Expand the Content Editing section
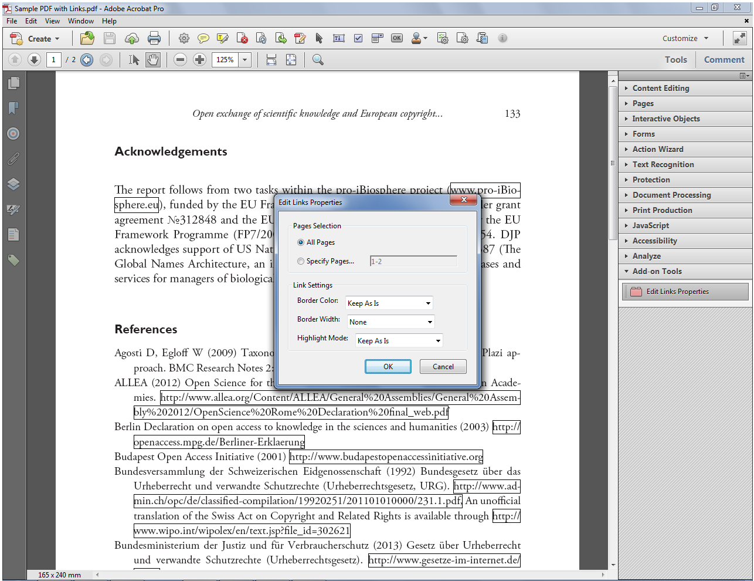The height and width of the screenshot is (581, 754). [661, 88]
